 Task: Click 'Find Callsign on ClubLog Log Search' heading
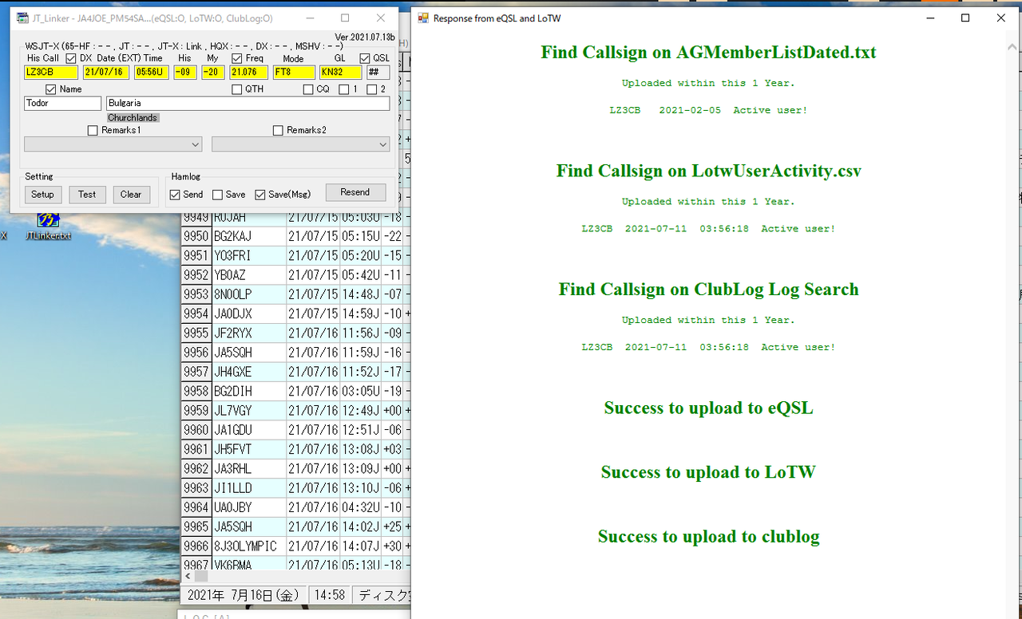[709, 289]
